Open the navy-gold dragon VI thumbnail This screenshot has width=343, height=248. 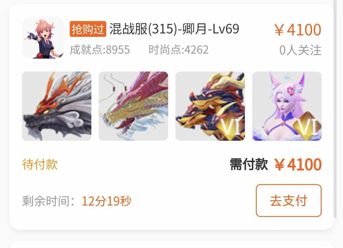click(x=210, y=106)
